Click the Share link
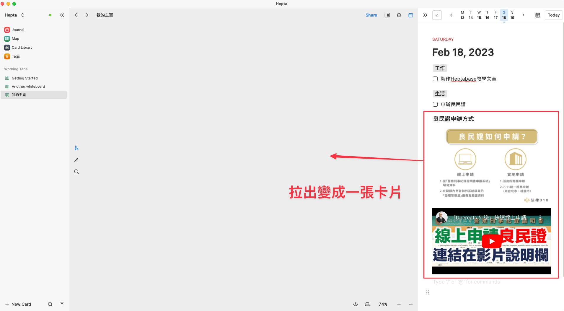The width and height of the screenshot is (564, 311). (371, 15)
